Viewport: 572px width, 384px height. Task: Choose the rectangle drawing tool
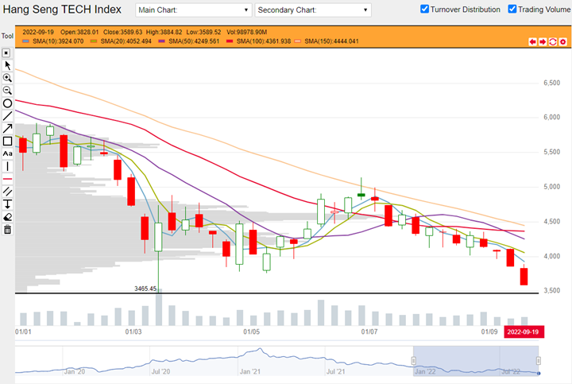7,142
